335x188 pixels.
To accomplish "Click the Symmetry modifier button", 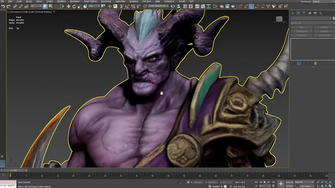I will point(324,31).
